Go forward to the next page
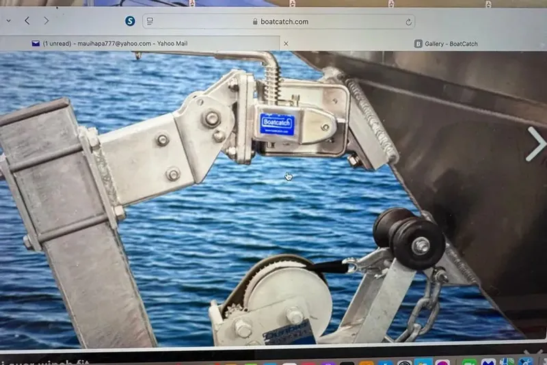The height and width of the screenshot is (365, 547). point(46,21)
